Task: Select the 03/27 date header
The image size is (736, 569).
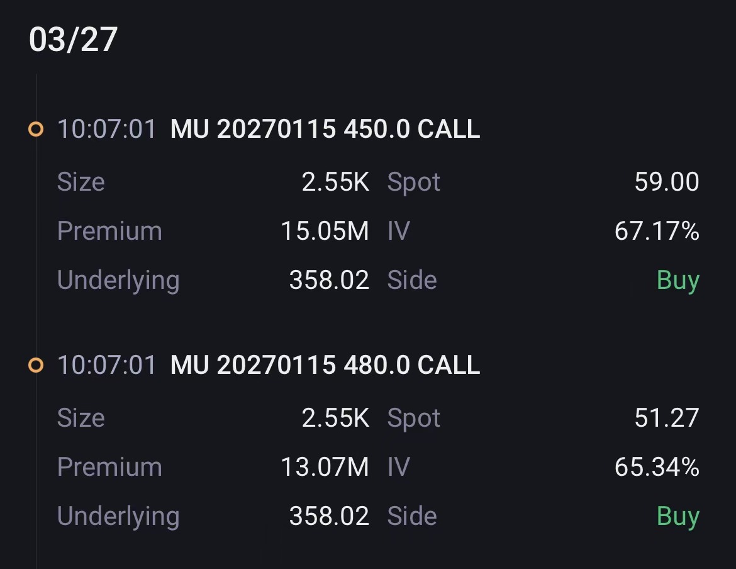Action: [73, 40]
